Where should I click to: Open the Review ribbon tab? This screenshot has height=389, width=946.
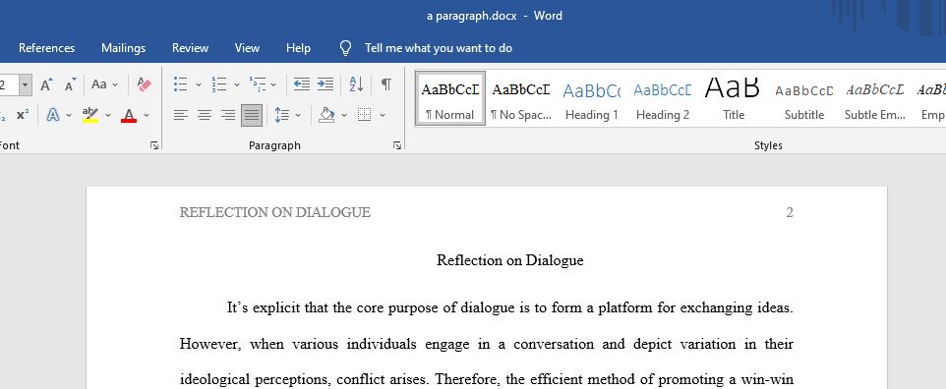(x=190, y=48)
